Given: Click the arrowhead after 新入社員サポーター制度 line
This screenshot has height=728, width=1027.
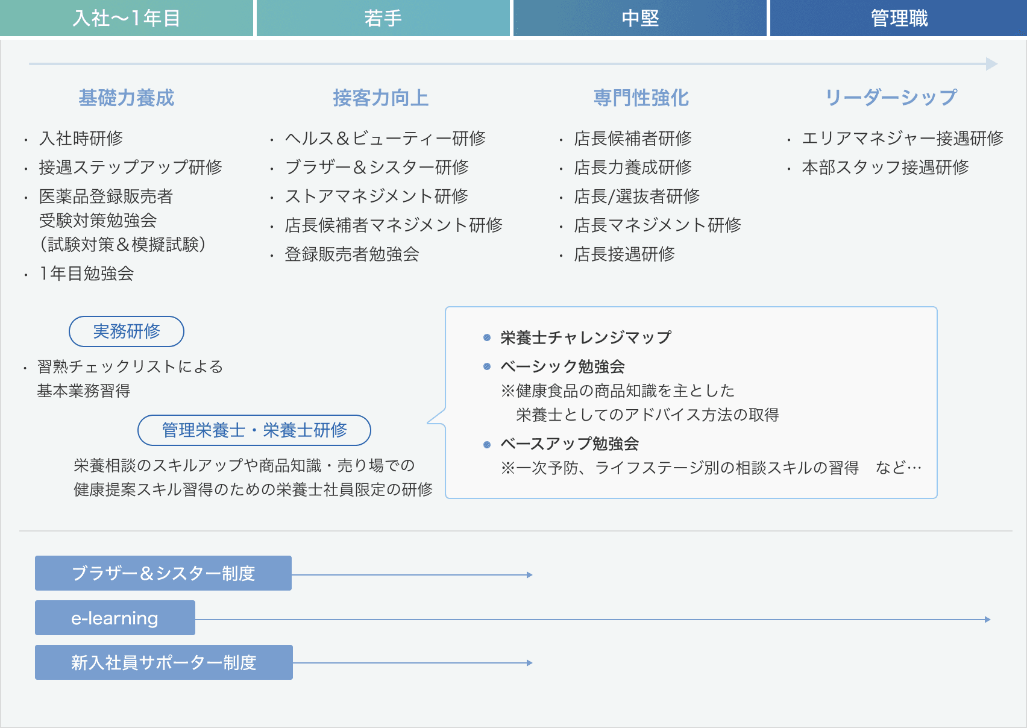Looking at the screenshot, I should point(529,663).
